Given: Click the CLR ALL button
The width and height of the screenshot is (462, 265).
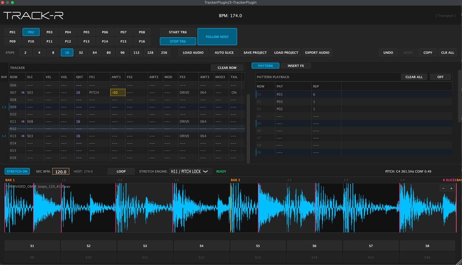Looking at the screenshot, I should pyautogui.click(x=448, y=52).
